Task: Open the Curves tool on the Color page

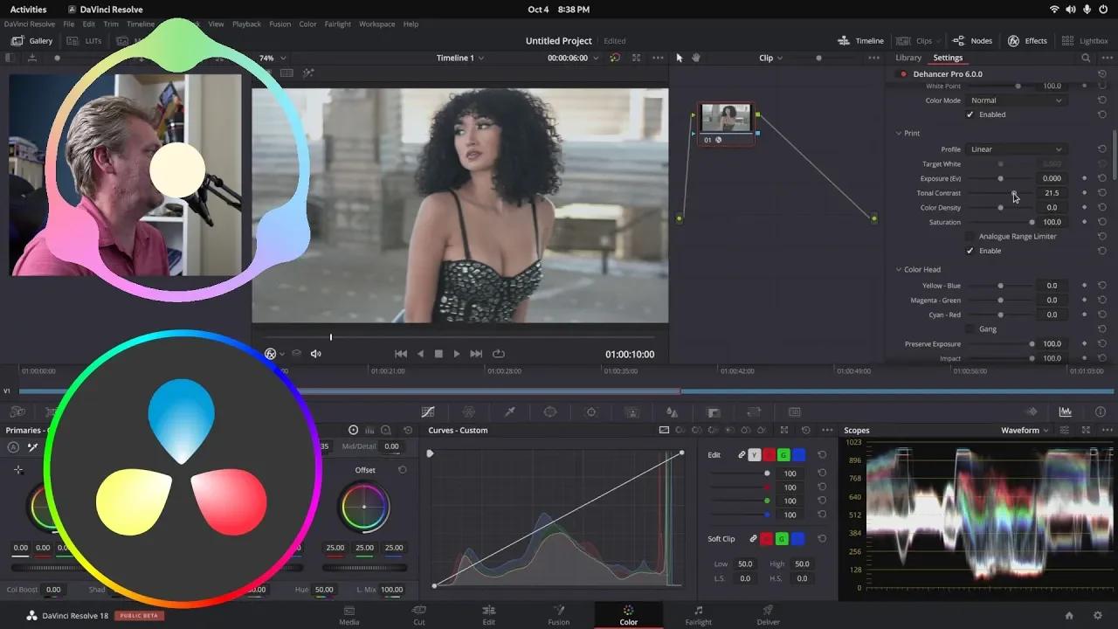Action: (428, 411)
